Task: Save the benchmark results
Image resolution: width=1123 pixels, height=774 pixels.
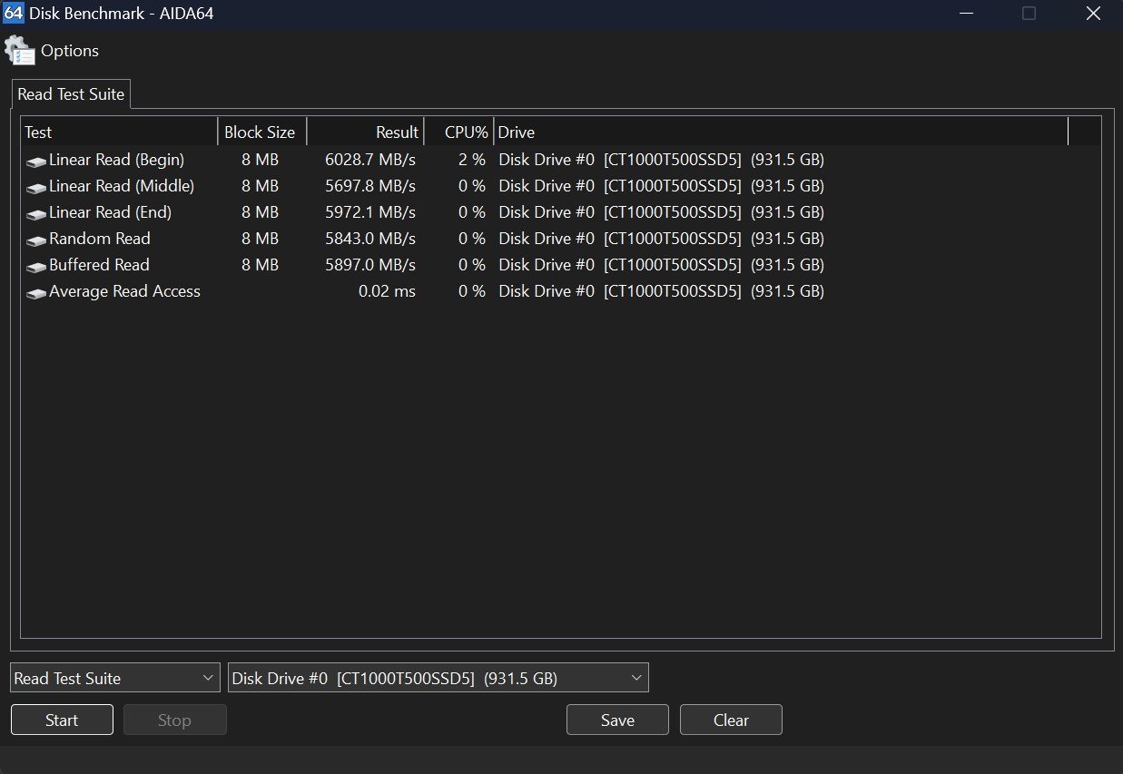Action: [617, 720]
